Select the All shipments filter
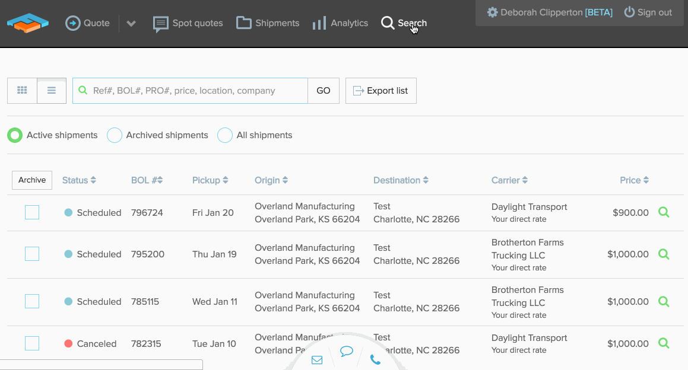688x370 pixels. (x=255, y=135)
